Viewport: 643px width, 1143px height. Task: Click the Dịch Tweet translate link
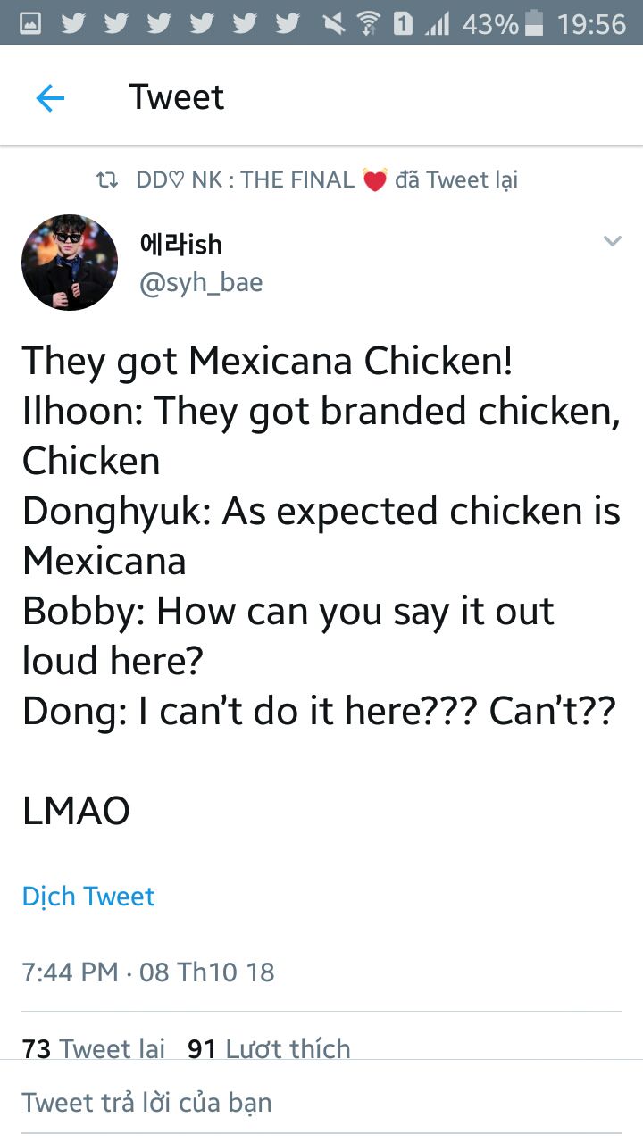point(88,896)
